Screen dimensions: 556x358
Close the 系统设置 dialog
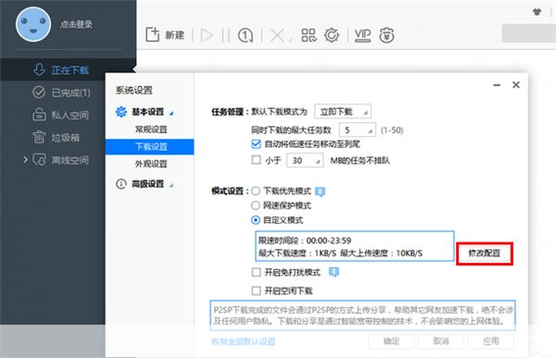[516, 84]
